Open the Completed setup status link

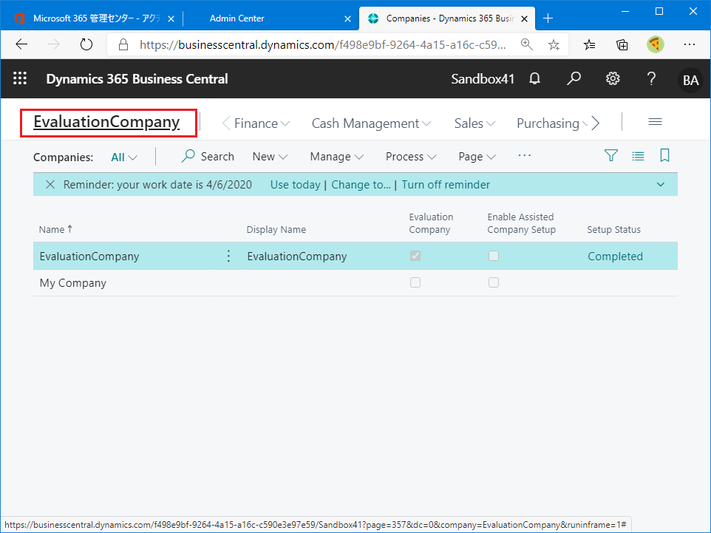click(615, 257)
